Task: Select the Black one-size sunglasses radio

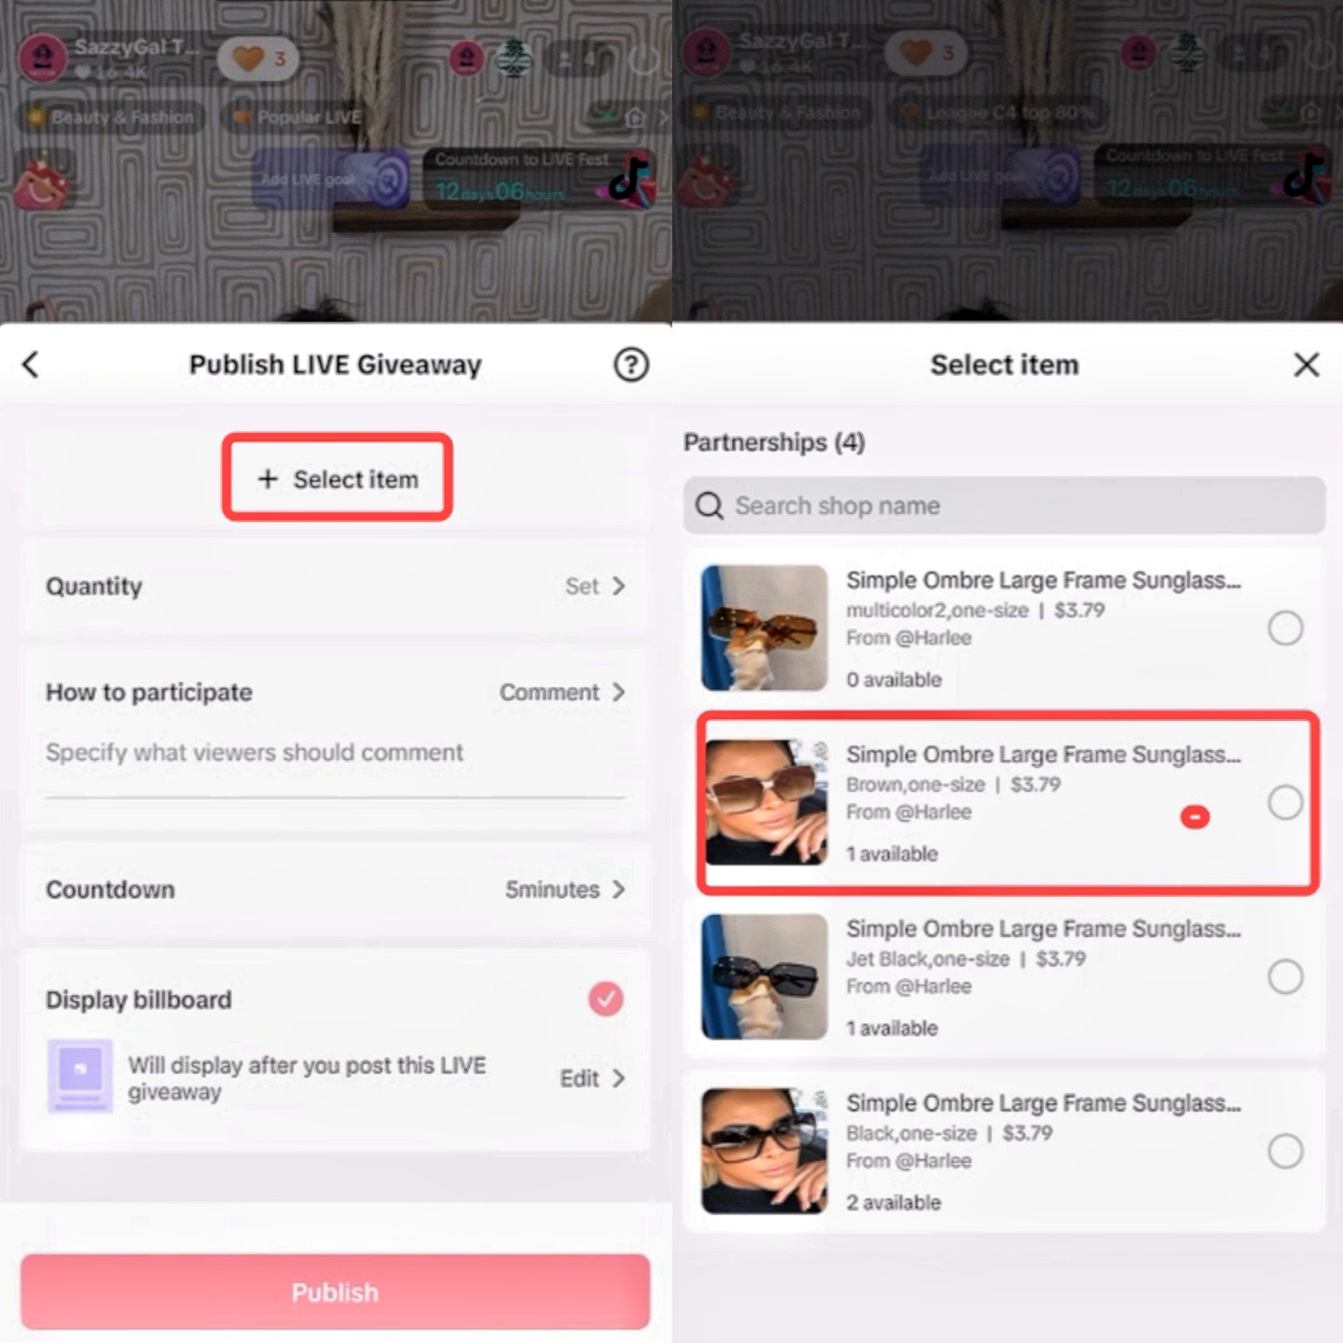Action: pos(1285,1151)
